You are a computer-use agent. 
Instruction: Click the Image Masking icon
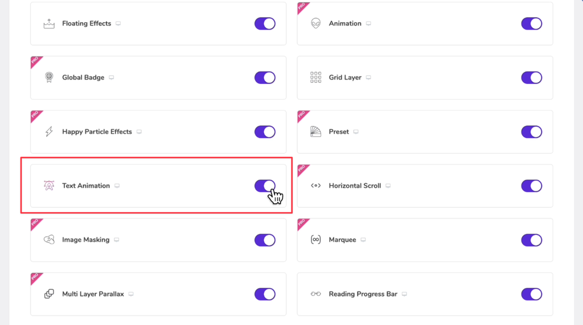[x=49, y=240]
